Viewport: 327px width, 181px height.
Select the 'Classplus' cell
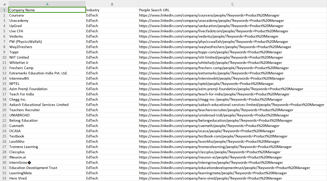47,152
